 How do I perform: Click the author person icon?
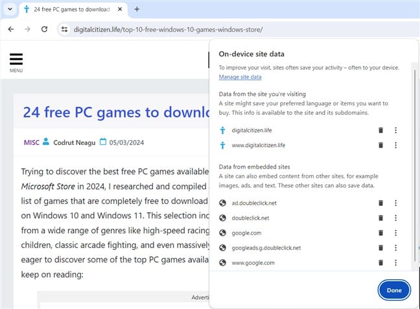click(46, 141)
